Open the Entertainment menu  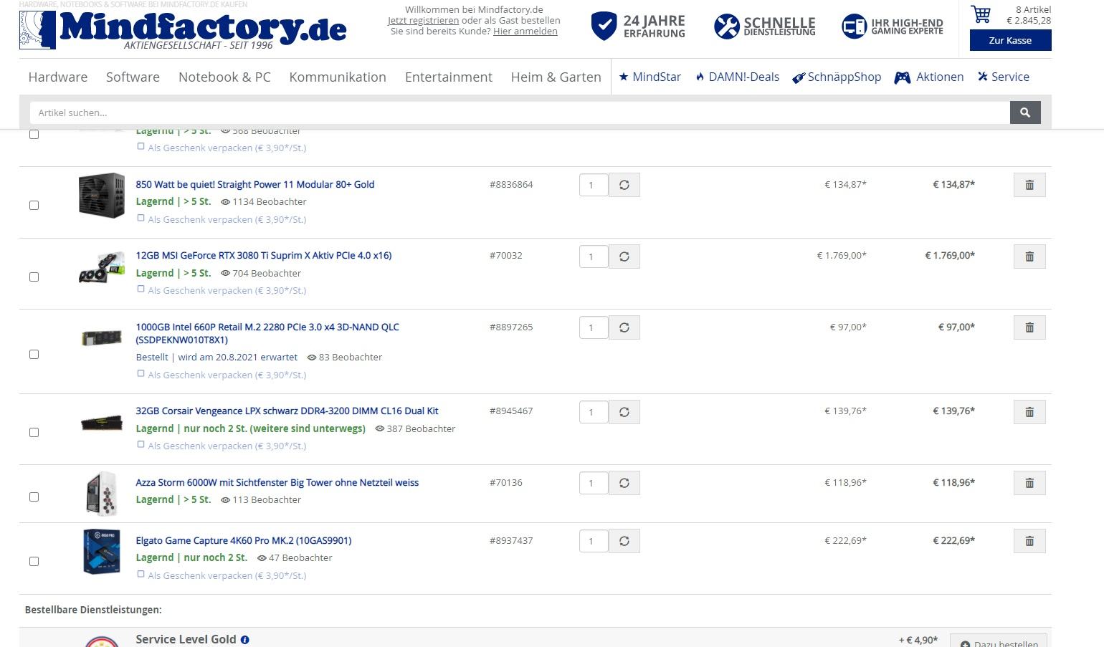[x=449, y=77]
